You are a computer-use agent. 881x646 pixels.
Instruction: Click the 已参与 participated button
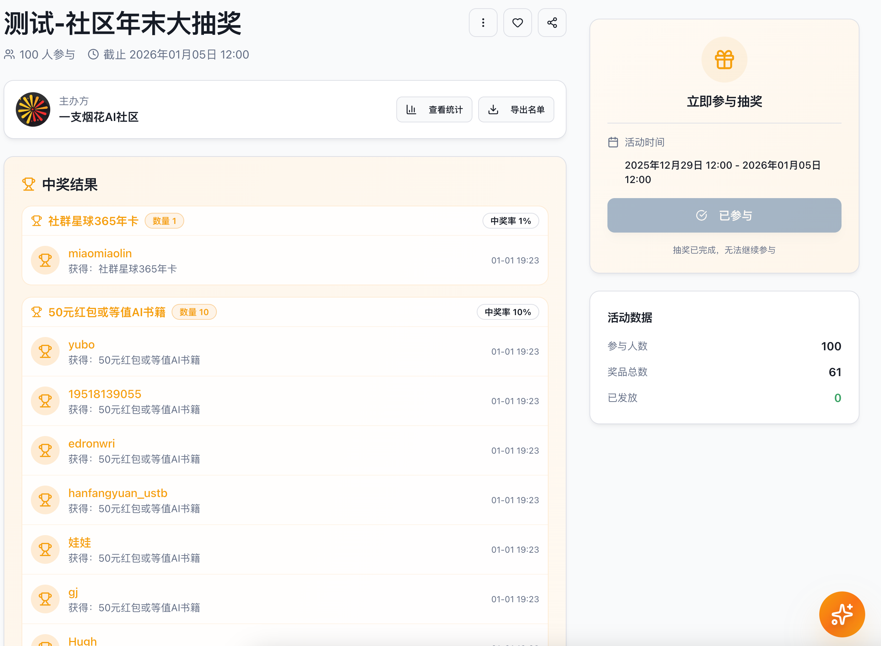click(724, 215)
